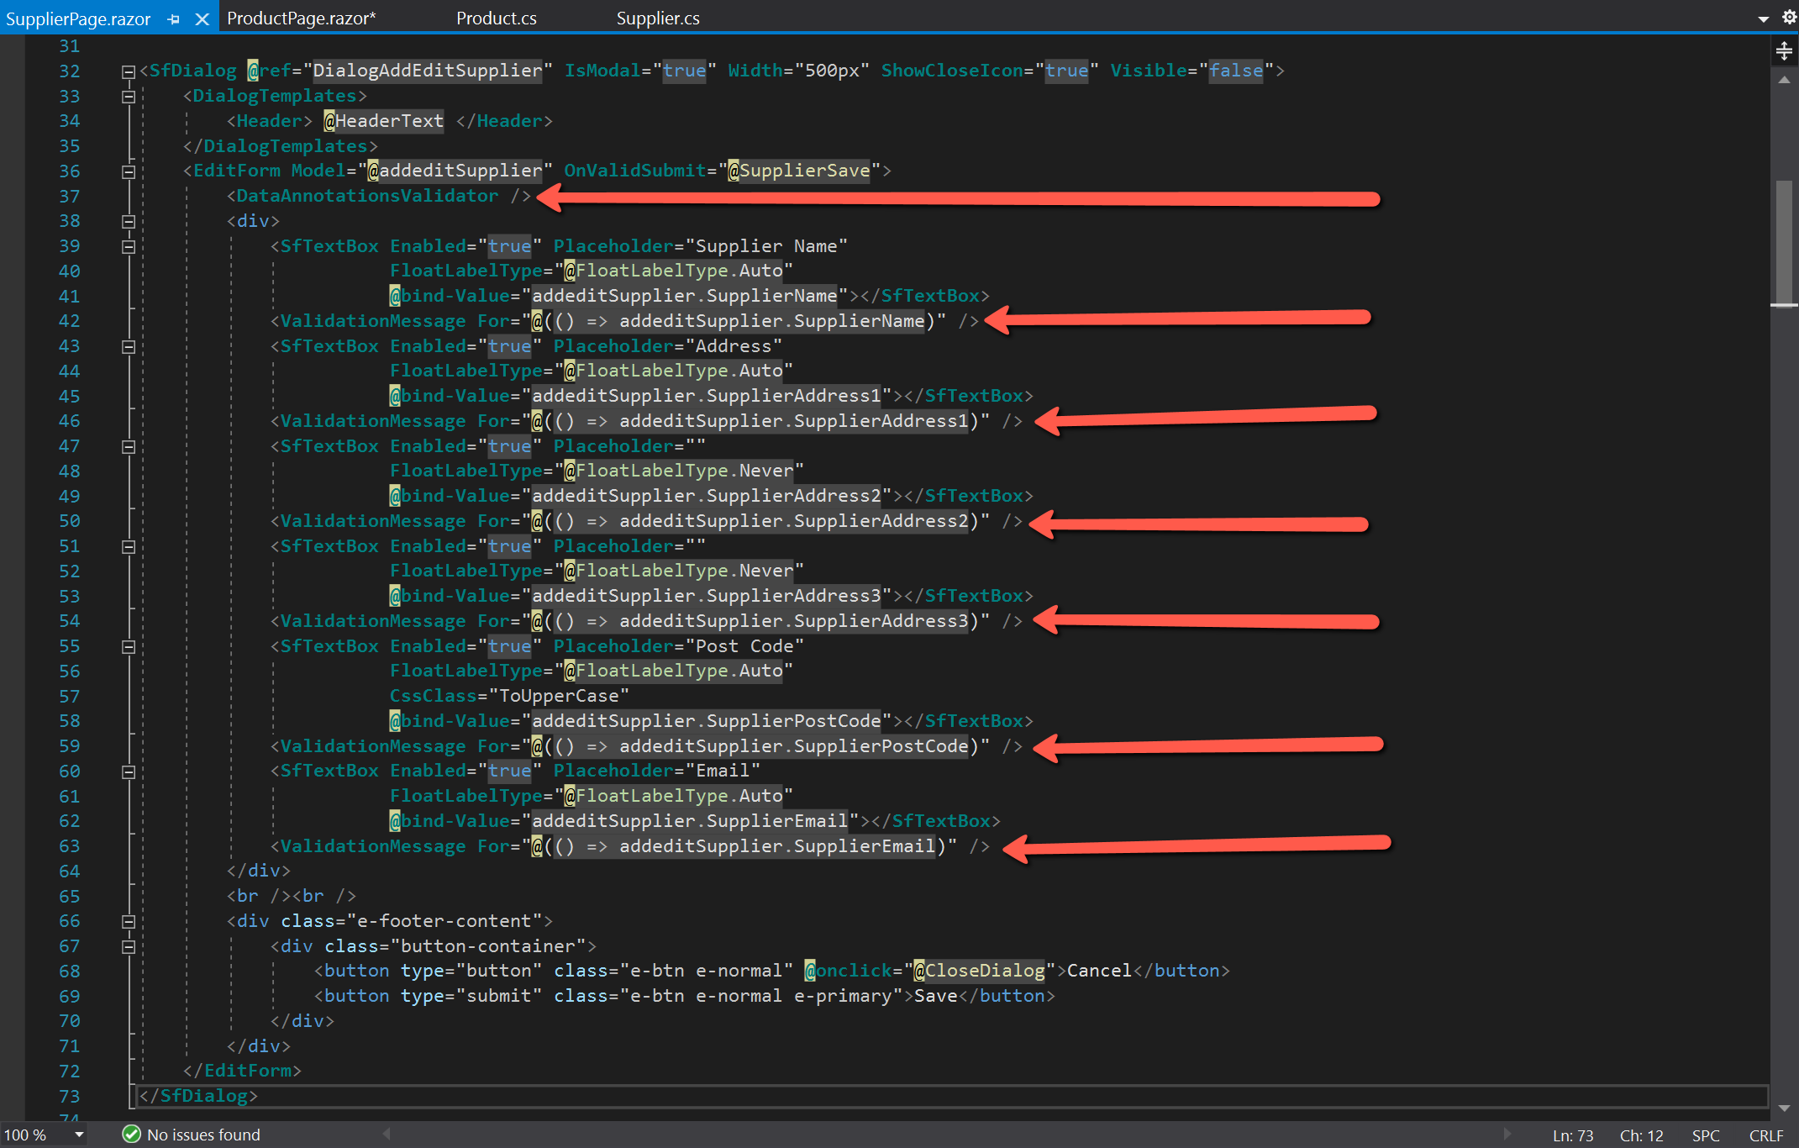Click the vertical scrollbar up arrow

1784,80
